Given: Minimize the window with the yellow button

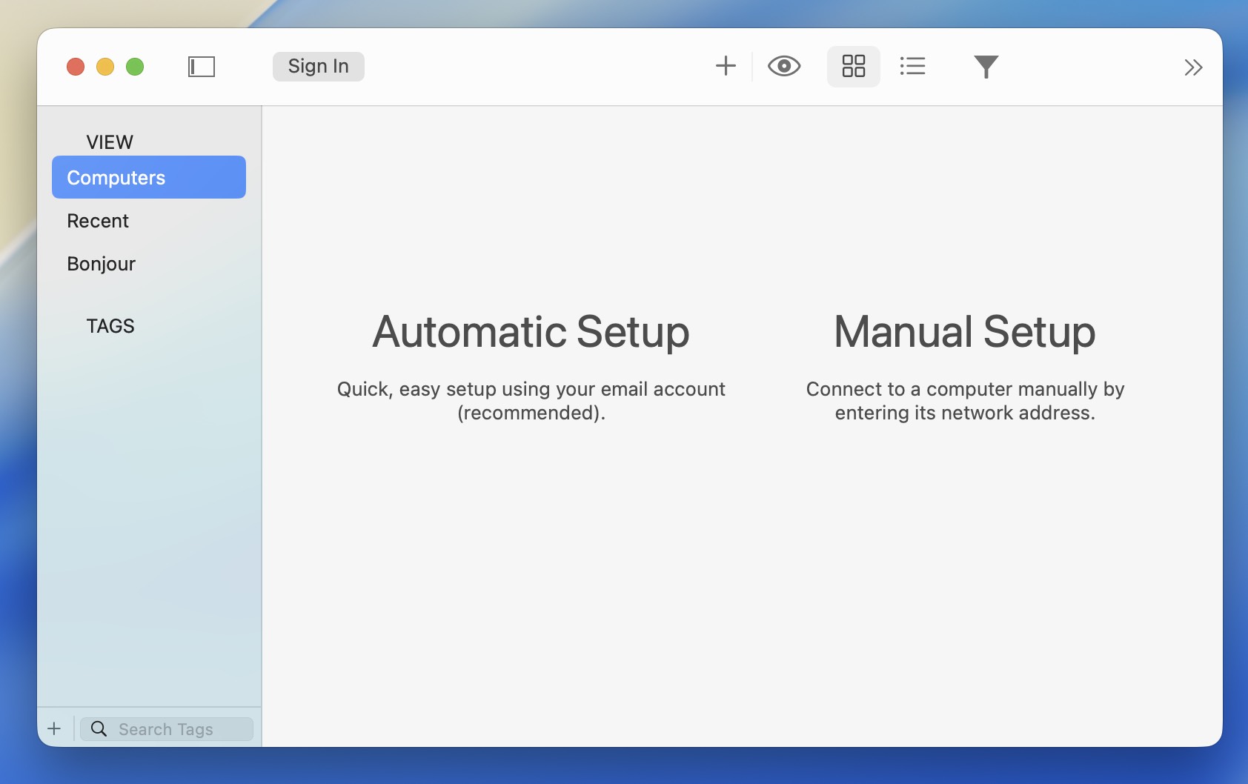Looking at the screenshot, I should tap(105, 67).
